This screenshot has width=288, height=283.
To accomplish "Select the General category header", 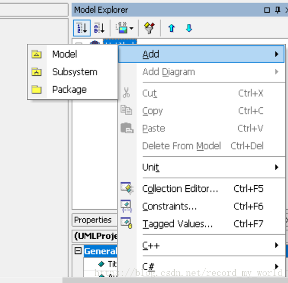I will pyautogui.click(x=100, y=251).
